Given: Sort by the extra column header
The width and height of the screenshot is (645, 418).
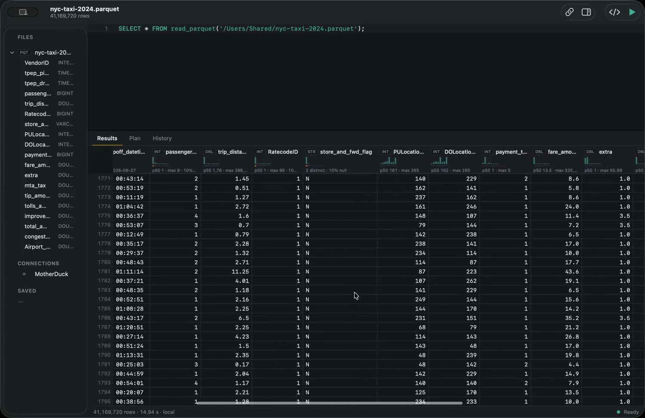Looking at the screenshot, I should tap(605, 152).
